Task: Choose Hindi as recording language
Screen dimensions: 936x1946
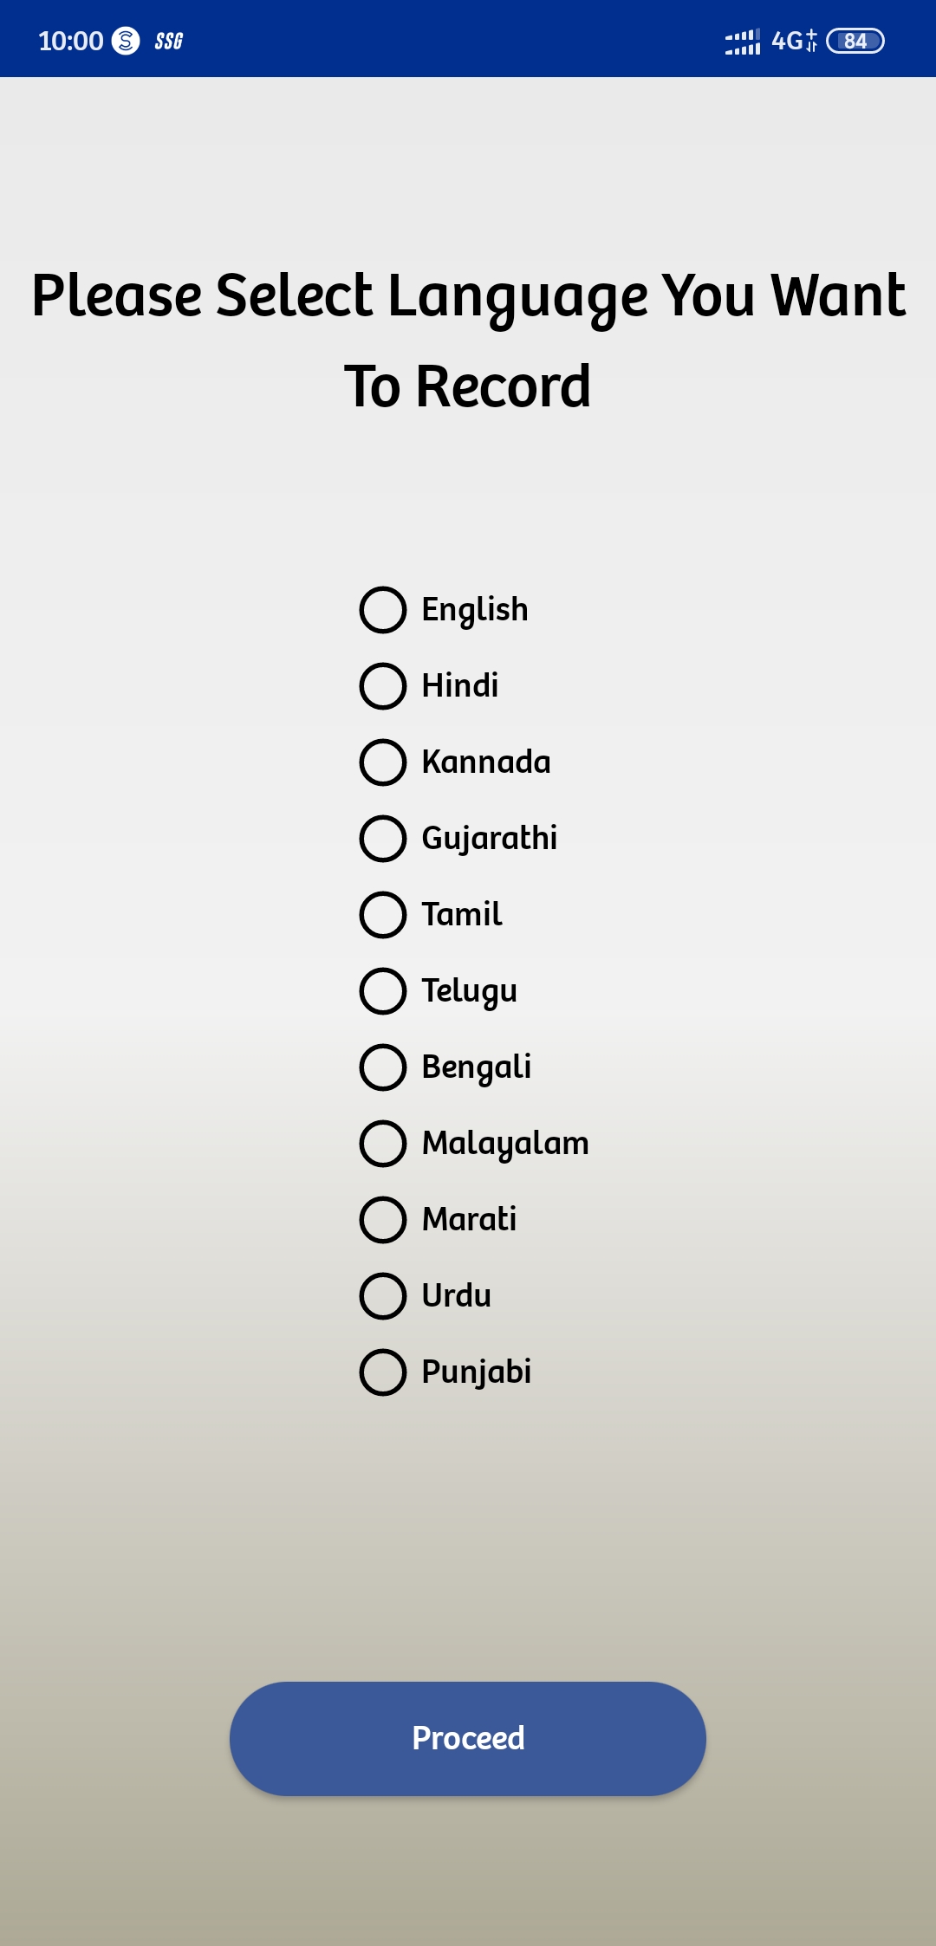Action: click(383, 686)
